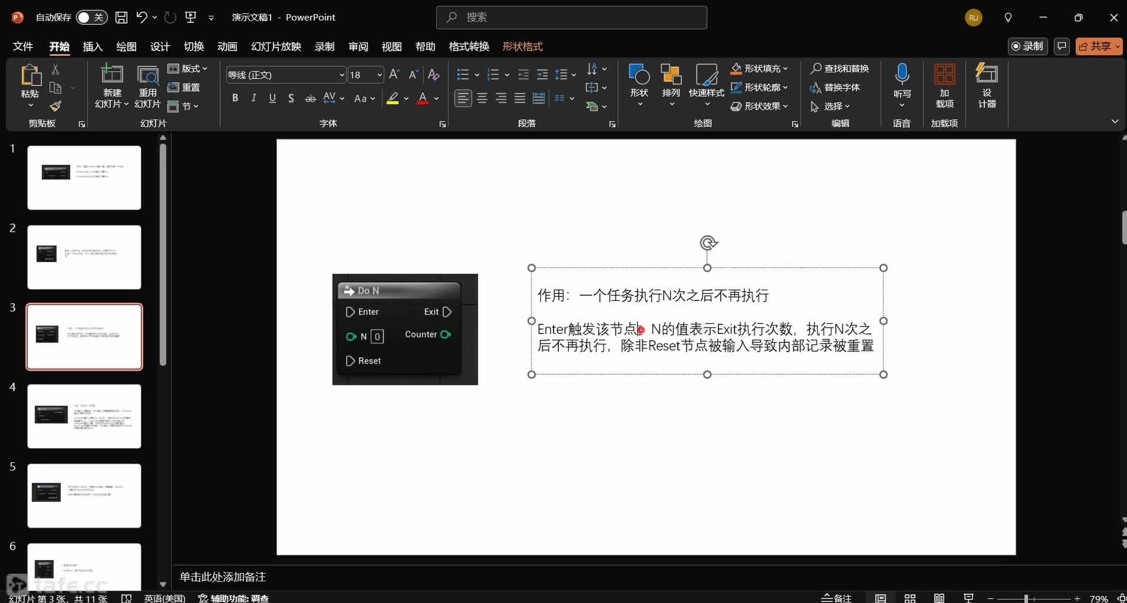The width and height of the screenshot is (1127, 603).
Task: Switch to the Shape Format tab
Action: (x=522, y=46)
